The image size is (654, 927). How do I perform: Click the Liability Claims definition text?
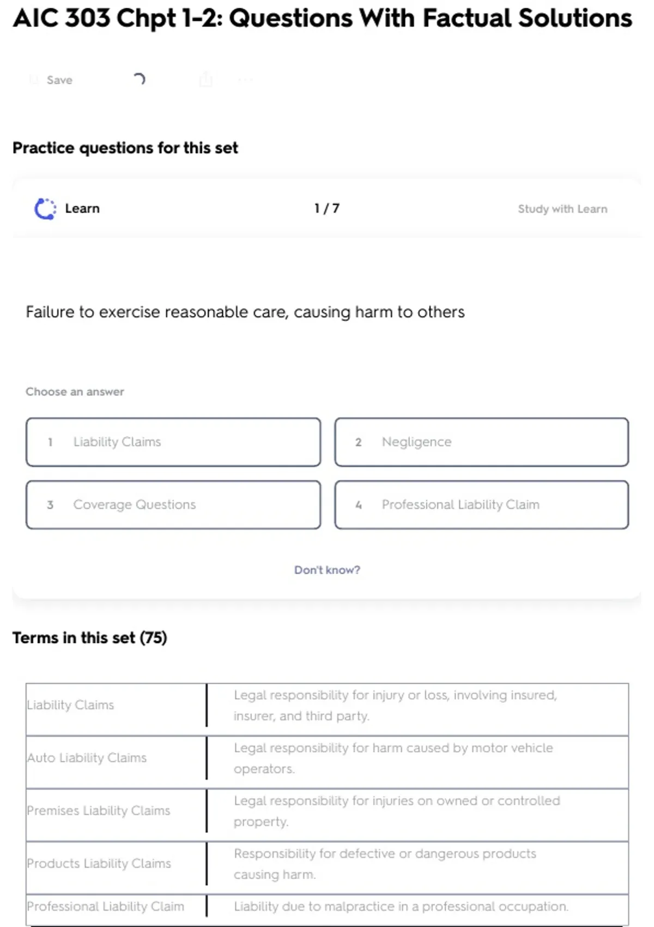pos(395,706)
